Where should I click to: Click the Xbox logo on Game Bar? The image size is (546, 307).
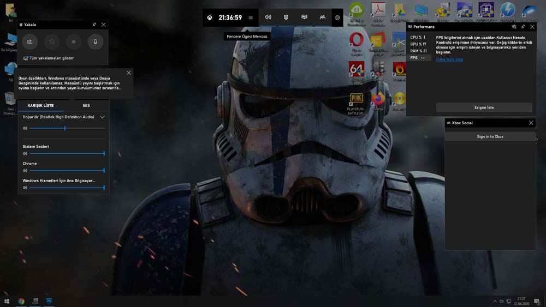pyautogui.click(x=210, y=17)
